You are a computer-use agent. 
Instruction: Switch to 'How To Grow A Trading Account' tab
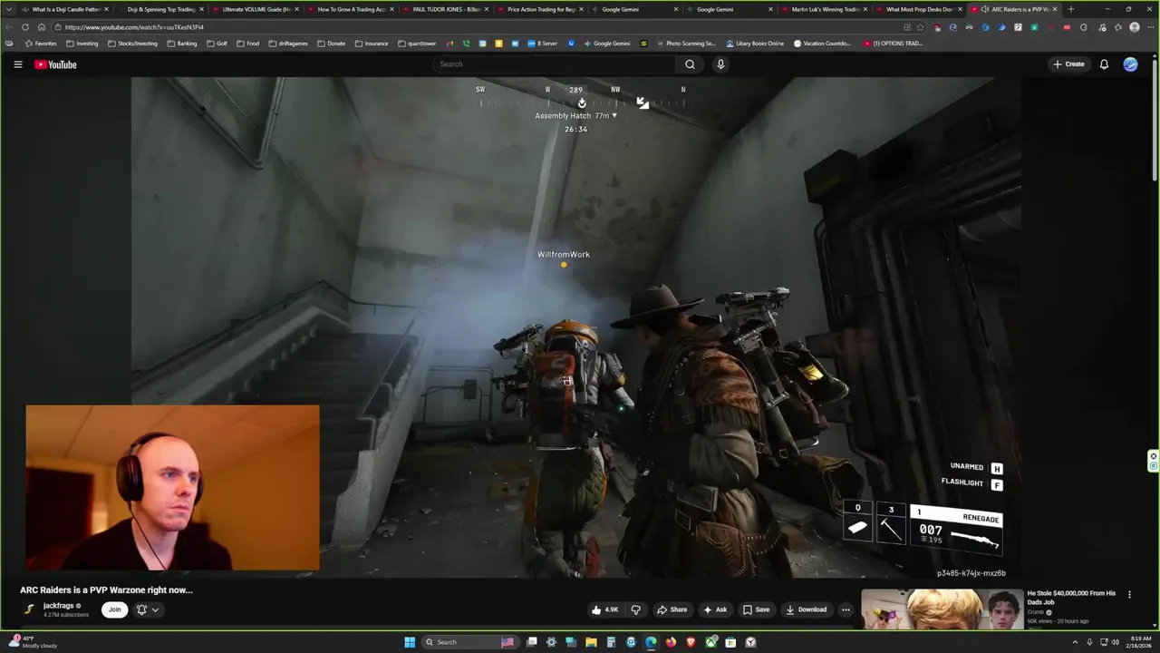[352, 9]
